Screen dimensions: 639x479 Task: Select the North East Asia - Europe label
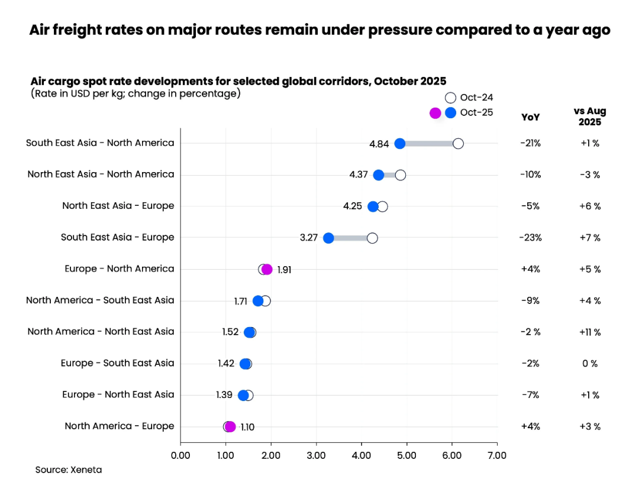(118, 206)
